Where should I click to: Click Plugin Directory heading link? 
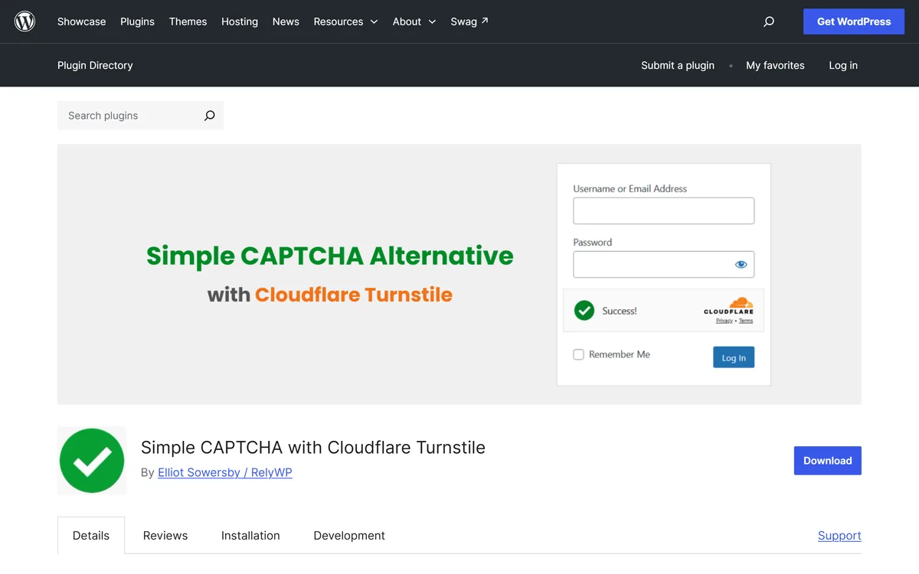(x=95, y=65)
